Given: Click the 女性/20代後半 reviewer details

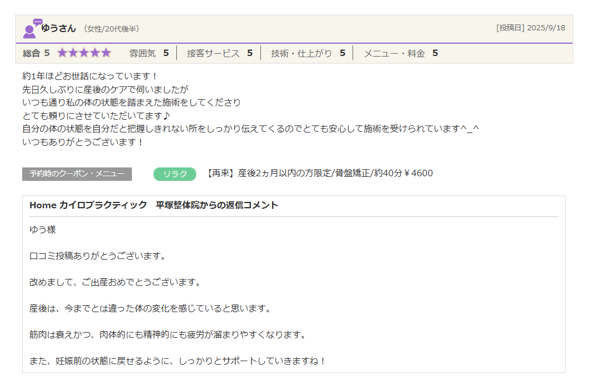Looking at the screenshot, I should (x=111, y=29).
